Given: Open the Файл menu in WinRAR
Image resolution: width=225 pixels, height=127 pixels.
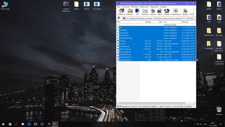Looking at the screenshot, I should [119, 7].
